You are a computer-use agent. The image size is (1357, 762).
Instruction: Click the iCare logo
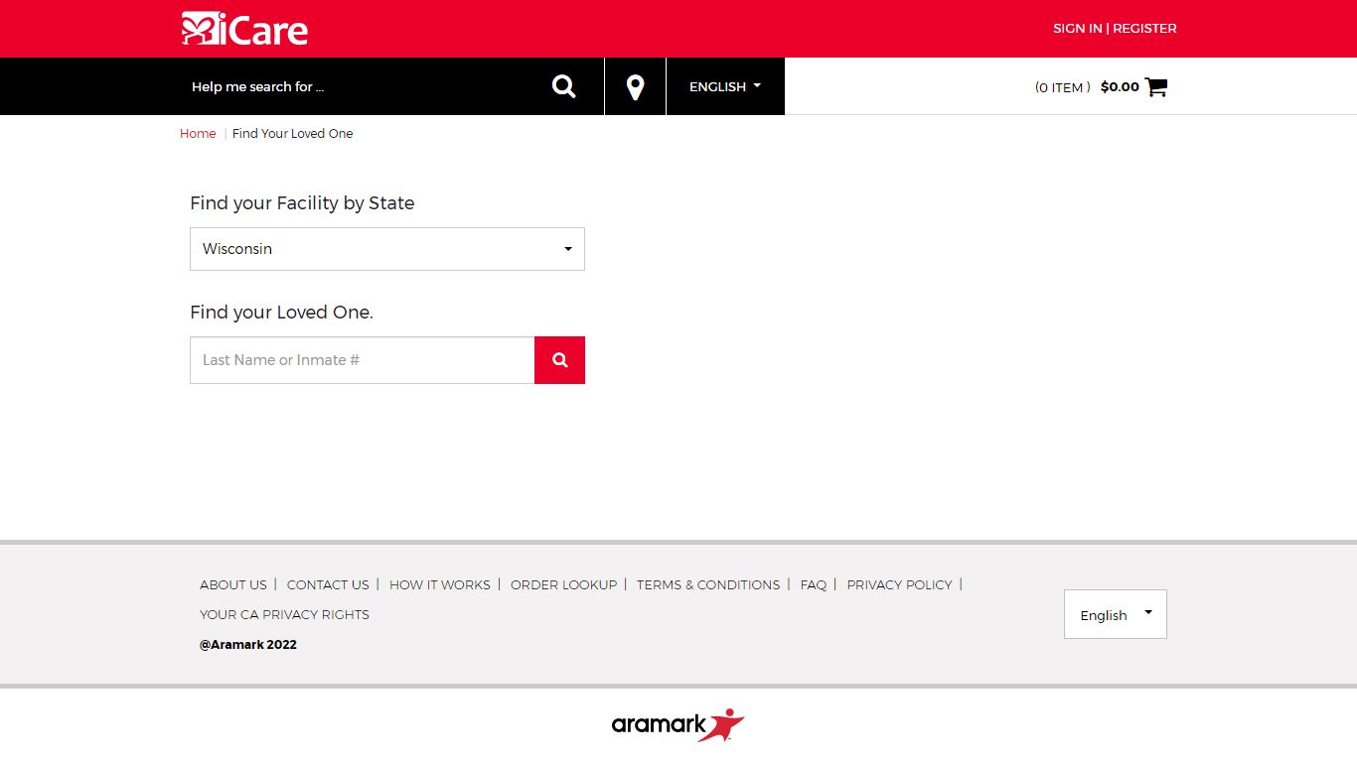pyautogui.click(x=244, y=29)
